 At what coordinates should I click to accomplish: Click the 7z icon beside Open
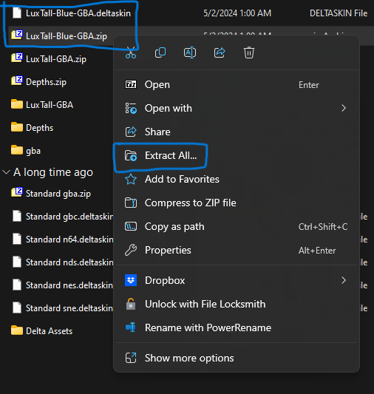(131, 84)
